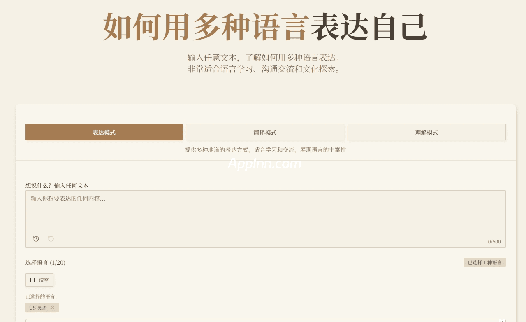
Task: Click the 想说什么？输入任何文本 label
Action: tap(57, 186)
